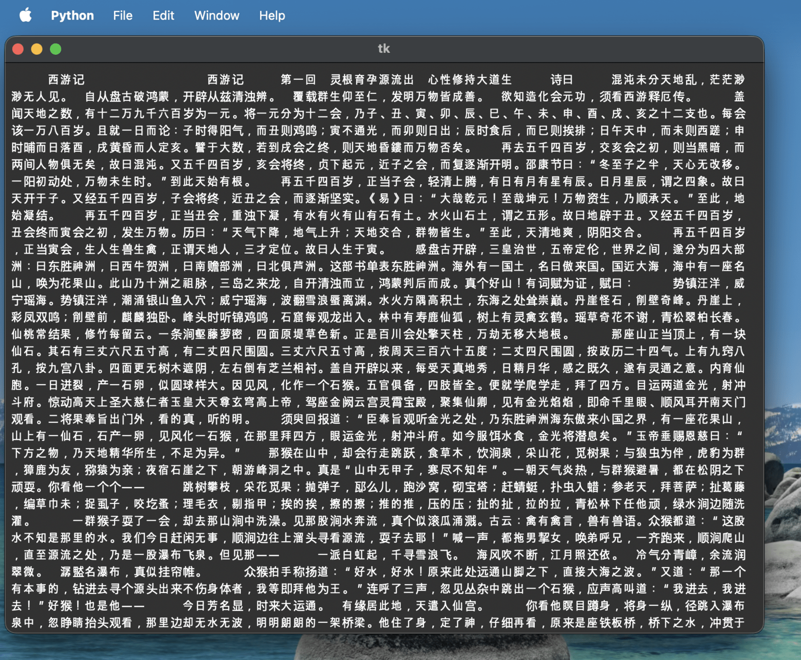Screen dimensions: 801x660
Task: Click the phrase '禽有禽言，兽有兽语'
Action: 580,522
